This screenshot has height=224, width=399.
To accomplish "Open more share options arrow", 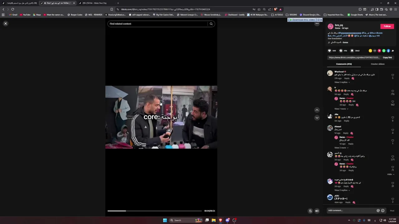I will click(x=393, y=51).
